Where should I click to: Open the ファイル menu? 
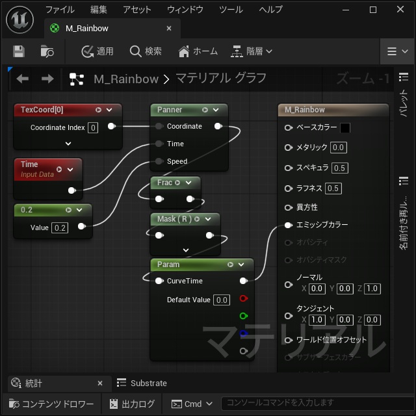[x=60, y=10]
